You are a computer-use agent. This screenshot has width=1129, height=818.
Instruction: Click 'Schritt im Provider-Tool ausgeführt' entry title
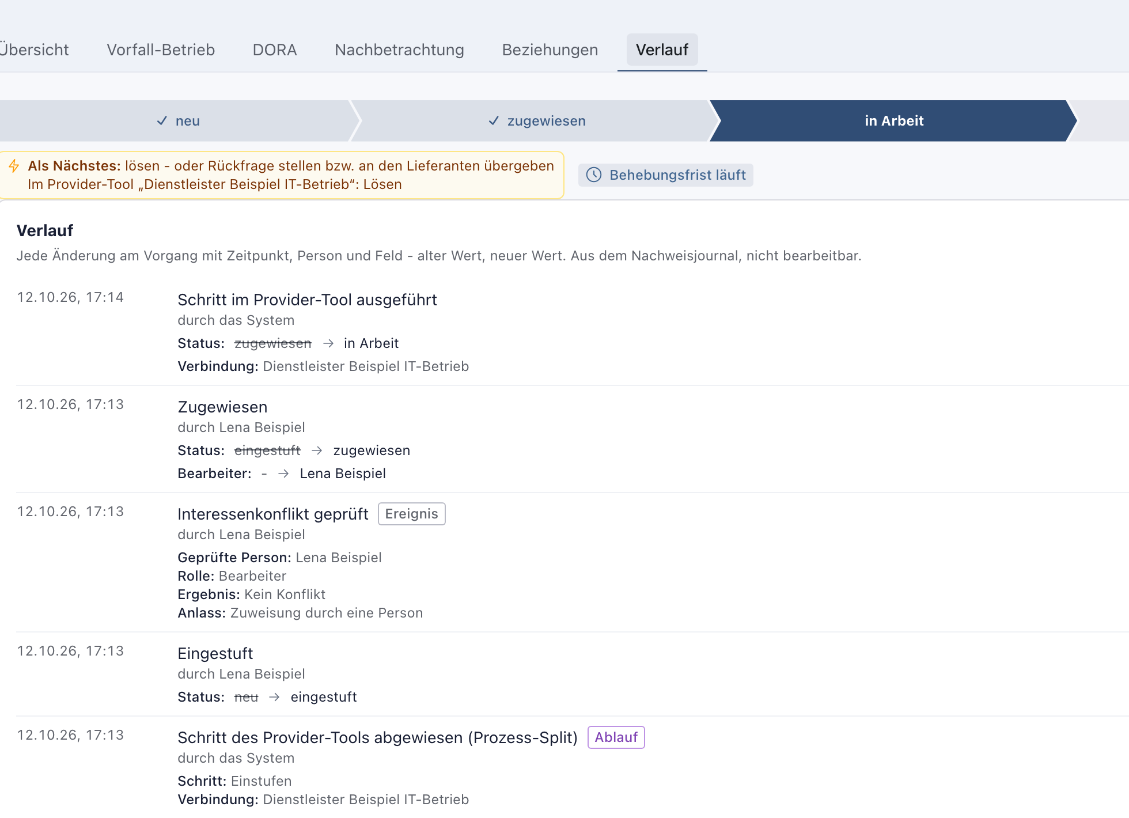(x=307, y=300)
